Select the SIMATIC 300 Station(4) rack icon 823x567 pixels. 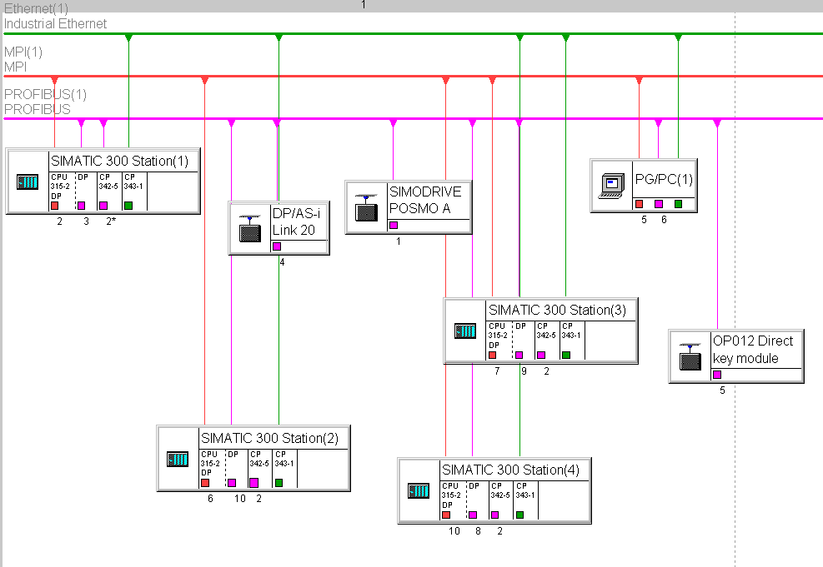point(419,491)
